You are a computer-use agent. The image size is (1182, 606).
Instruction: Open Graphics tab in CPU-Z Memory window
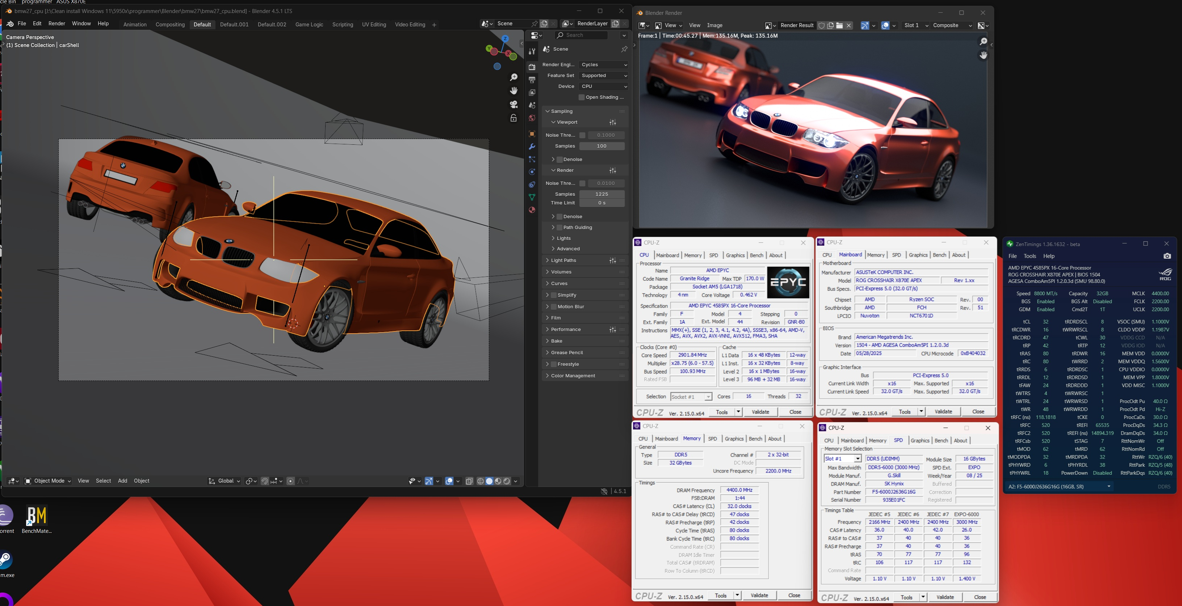click(734, 439)
